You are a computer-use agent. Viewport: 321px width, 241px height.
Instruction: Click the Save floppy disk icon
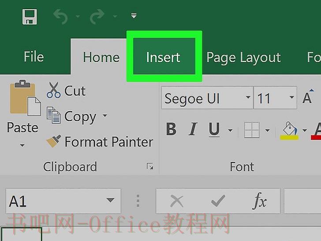coord(30,17)
